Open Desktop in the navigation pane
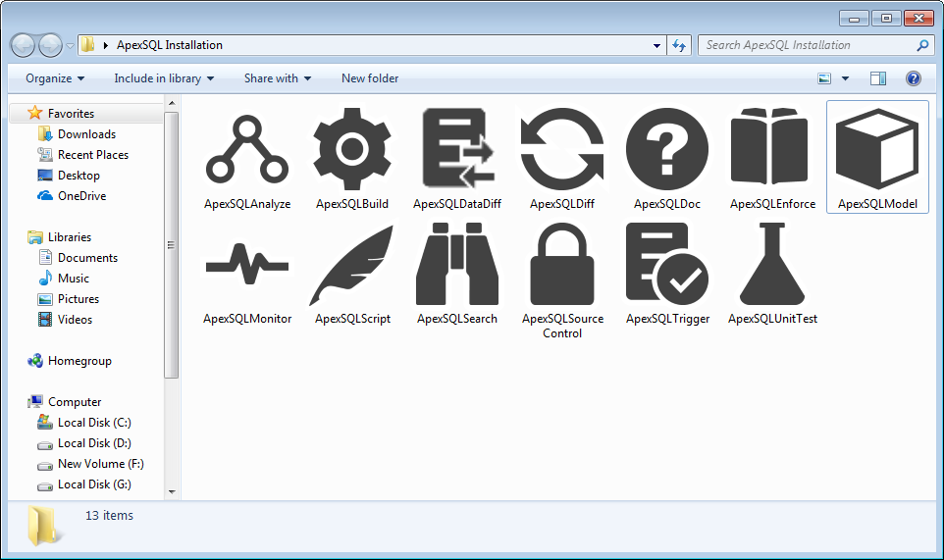 pos(79,175)
